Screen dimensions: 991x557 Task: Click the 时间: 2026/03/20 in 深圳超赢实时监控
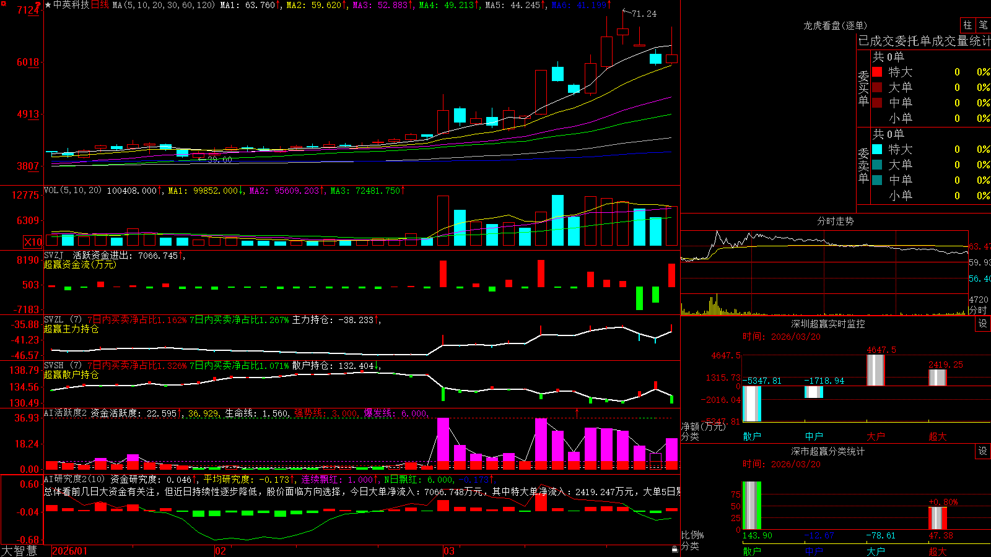pos(782,337)
